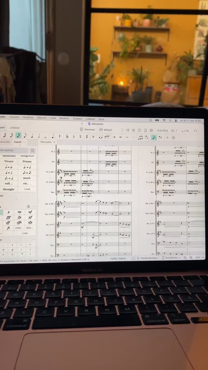Open the Muotoilu menu

(x=64, y=118)
